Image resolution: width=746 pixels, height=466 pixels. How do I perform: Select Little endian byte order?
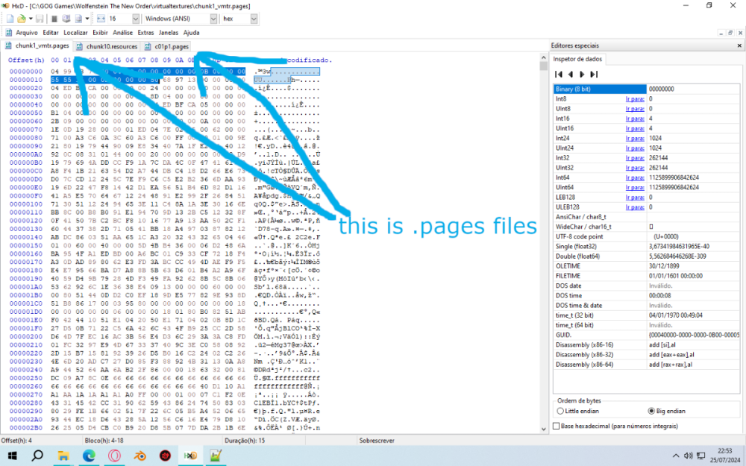coord(561,411)
